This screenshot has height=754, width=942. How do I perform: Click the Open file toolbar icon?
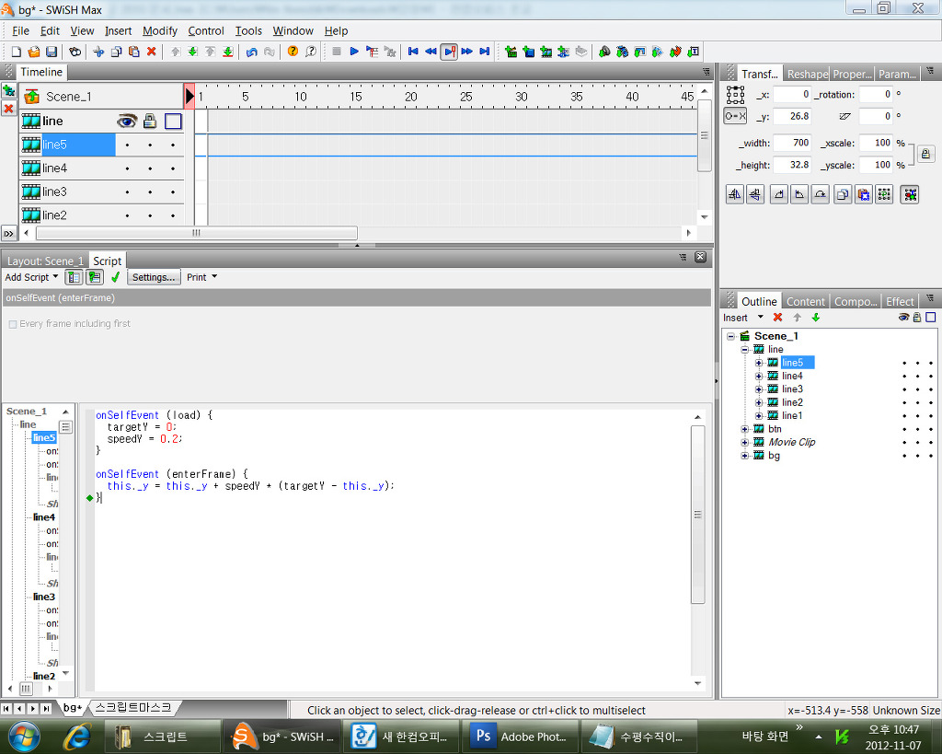(x=34, y=52)
